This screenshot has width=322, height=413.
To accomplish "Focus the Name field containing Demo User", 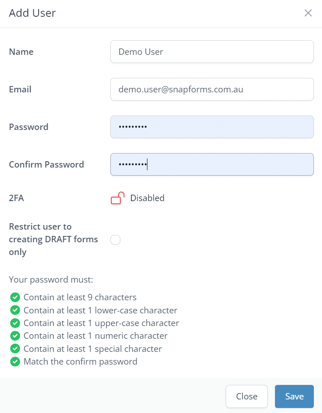I will point(212,52).
